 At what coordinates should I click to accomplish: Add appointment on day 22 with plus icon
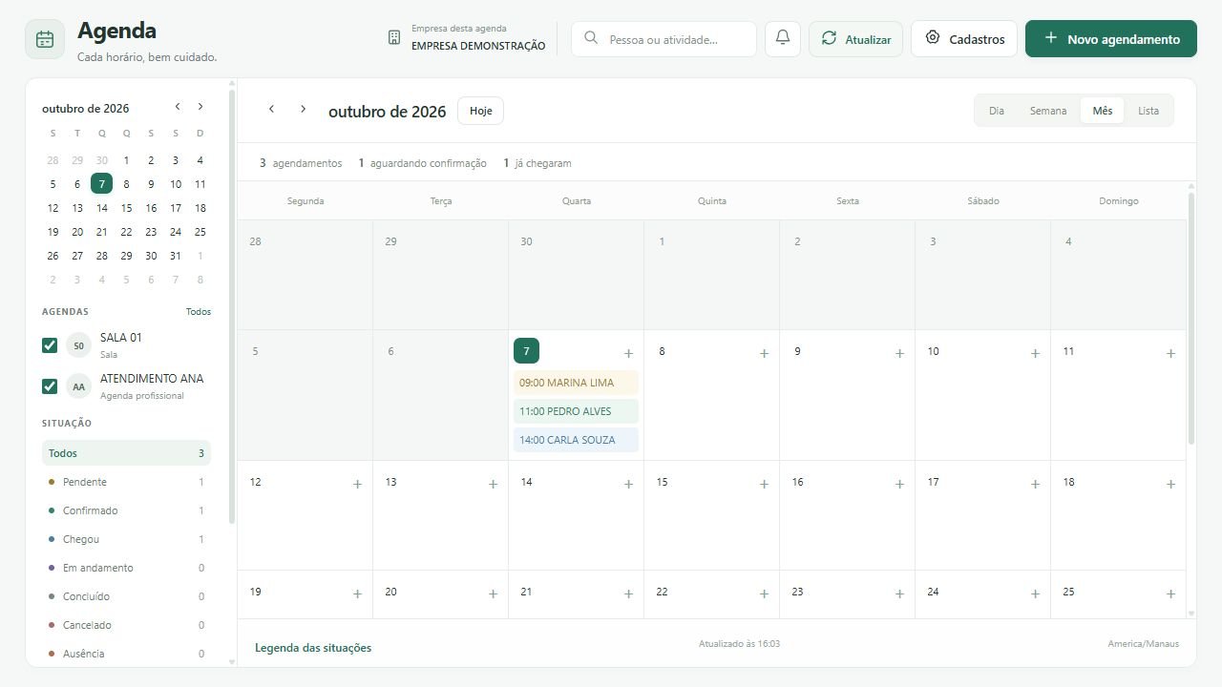coord(764,593)
